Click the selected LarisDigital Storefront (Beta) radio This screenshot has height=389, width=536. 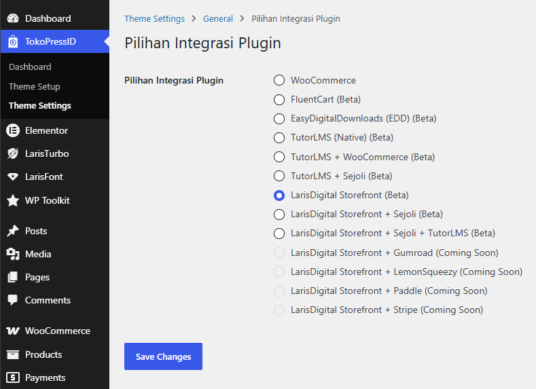[279, 196]
